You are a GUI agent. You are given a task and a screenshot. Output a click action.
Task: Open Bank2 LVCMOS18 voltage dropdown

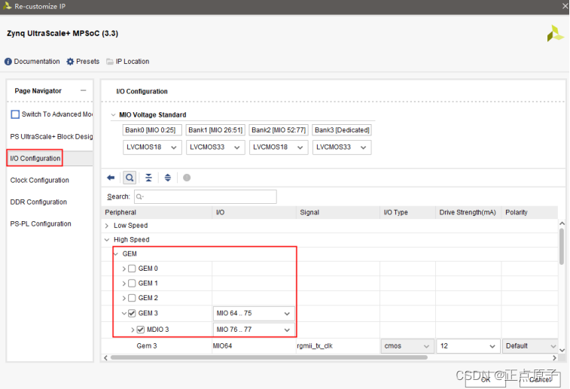[279, 147]
